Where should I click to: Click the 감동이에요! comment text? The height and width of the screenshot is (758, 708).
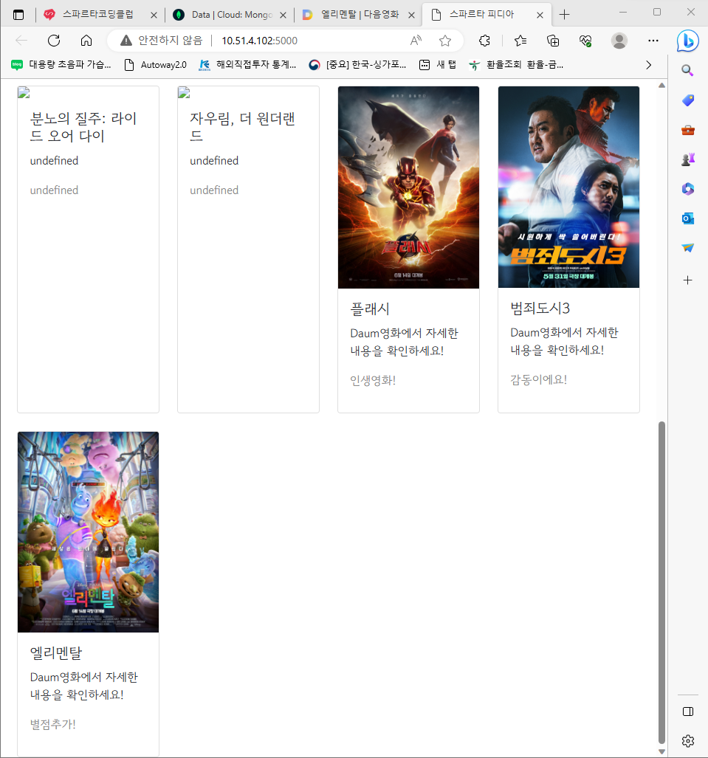coord(539,380)
